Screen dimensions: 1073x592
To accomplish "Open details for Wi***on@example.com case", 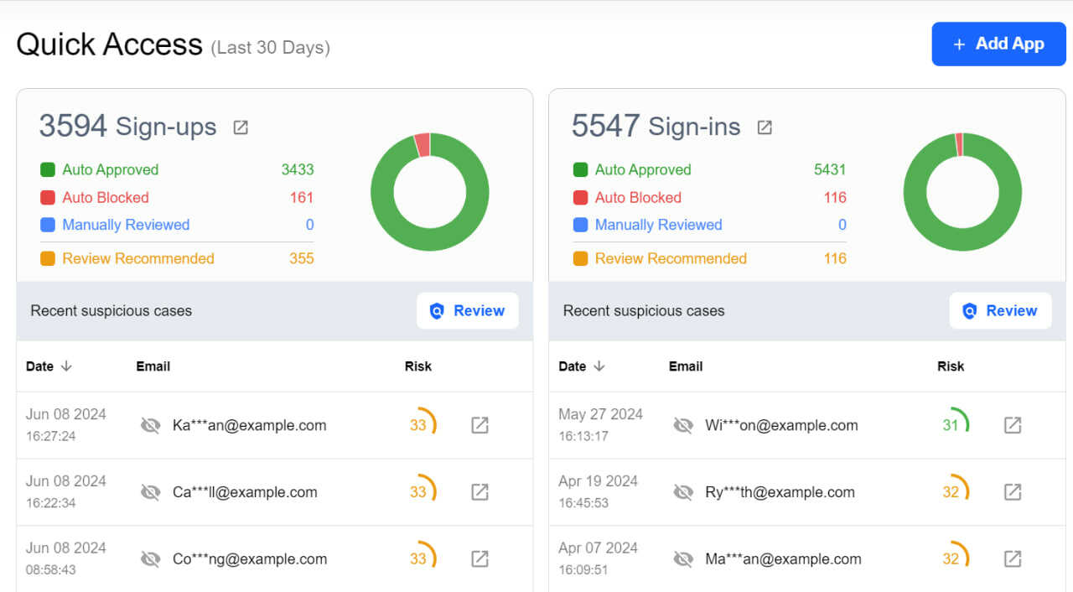I will [x=1013, y=425].
